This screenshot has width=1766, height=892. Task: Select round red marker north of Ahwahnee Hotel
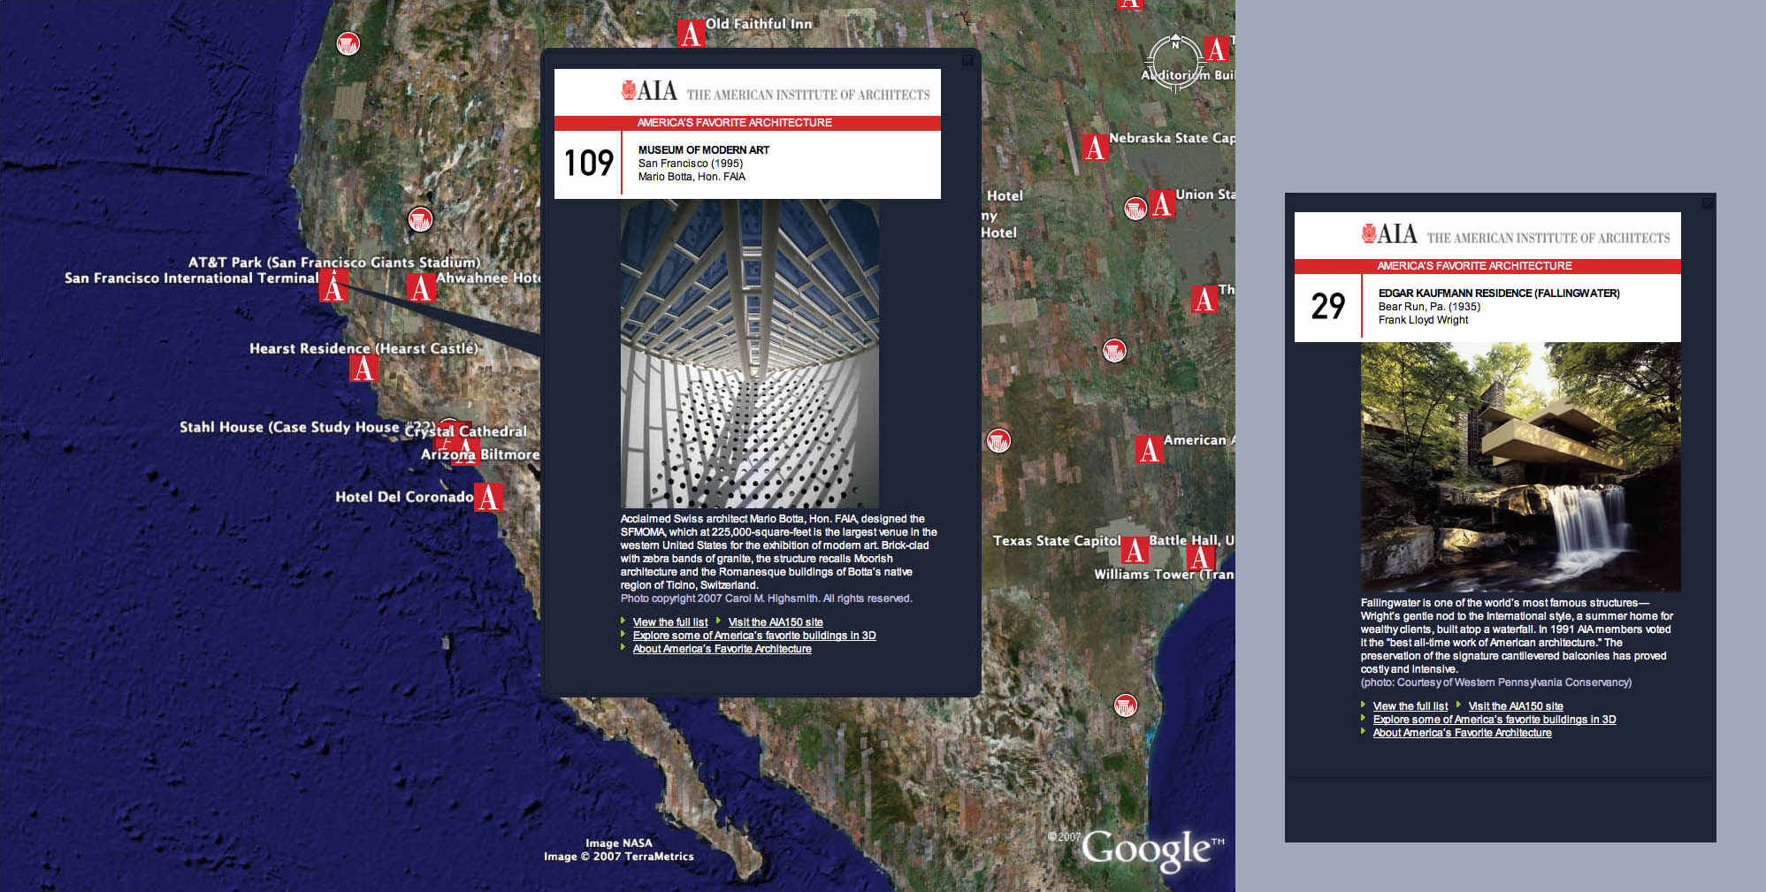420,219
